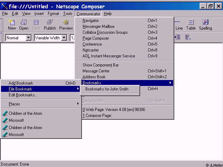The height and width of the screenshot is (167, 223).
Task: Open the Insert menu
Action: (x=39, y=14)
